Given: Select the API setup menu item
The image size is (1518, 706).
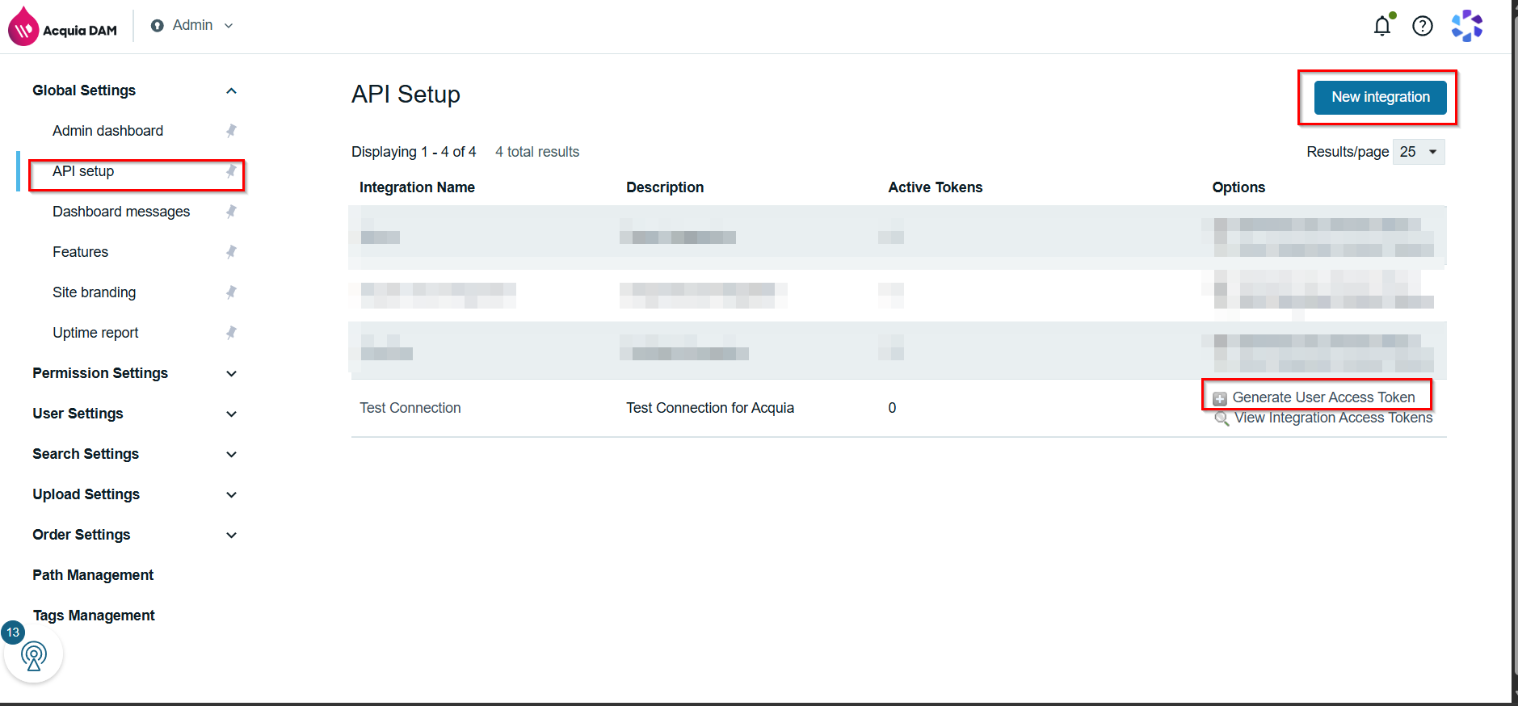Looking at the screenshot, I should coord(83,171).
